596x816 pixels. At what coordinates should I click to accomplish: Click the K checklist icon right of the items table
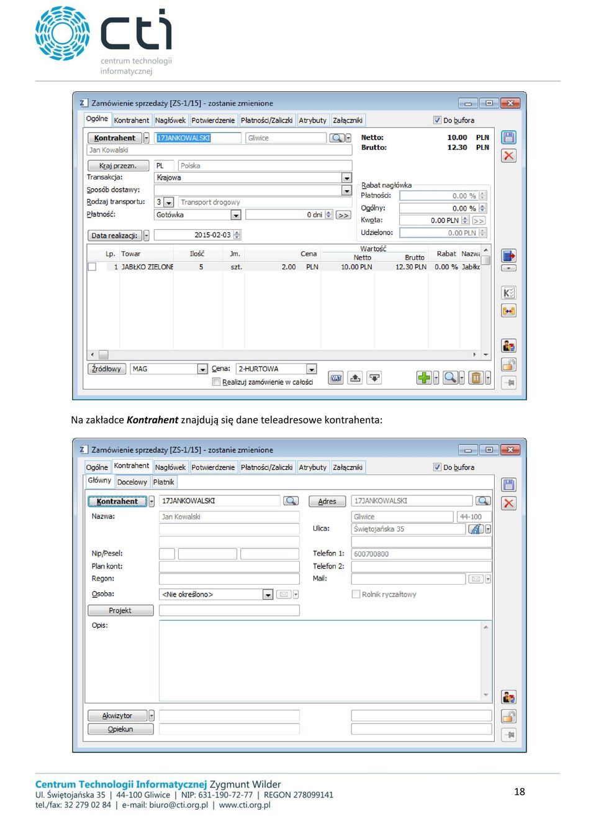pyautogui.click(x=508, y=293)
